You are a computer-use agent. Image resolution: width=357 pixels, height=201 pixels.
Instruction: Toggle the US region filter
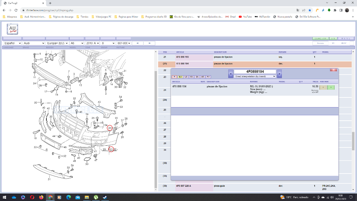click(x=186, y=77)
